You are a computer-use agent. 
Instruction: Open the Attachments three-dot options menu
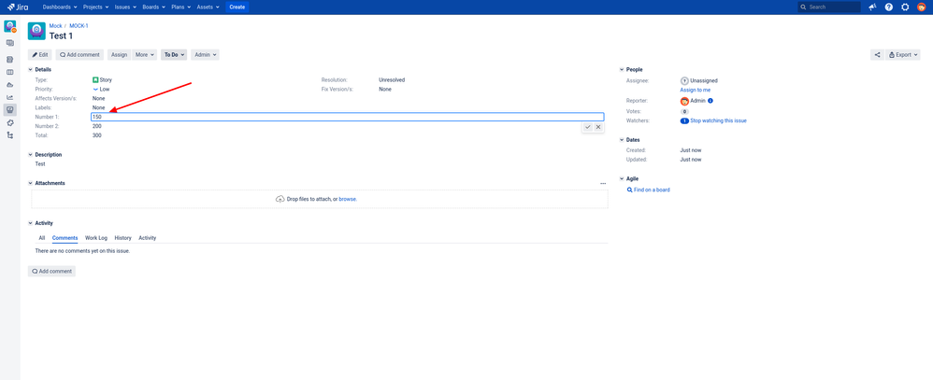pyautogui.click(x=603, y=184)
